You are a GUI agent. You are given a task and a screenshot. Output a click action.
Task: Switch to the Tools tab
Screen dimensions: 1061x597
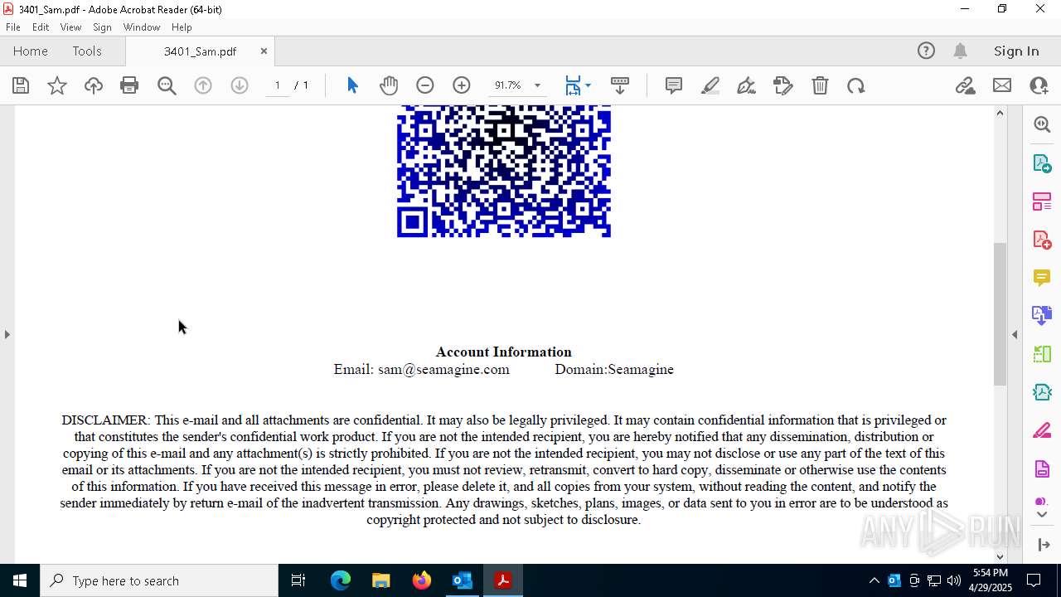pos(87,51)
